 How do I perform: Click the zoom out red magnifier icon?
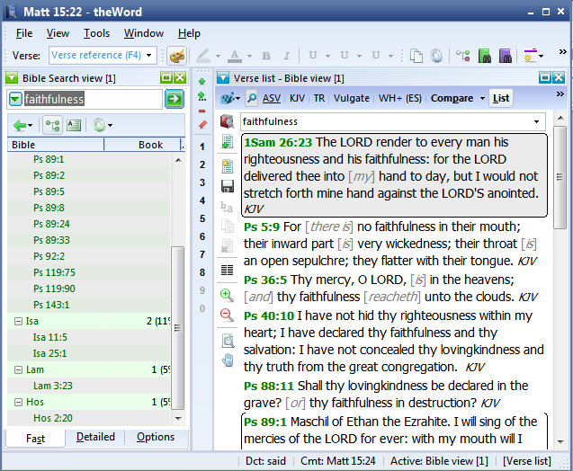(x=227, y=315)
